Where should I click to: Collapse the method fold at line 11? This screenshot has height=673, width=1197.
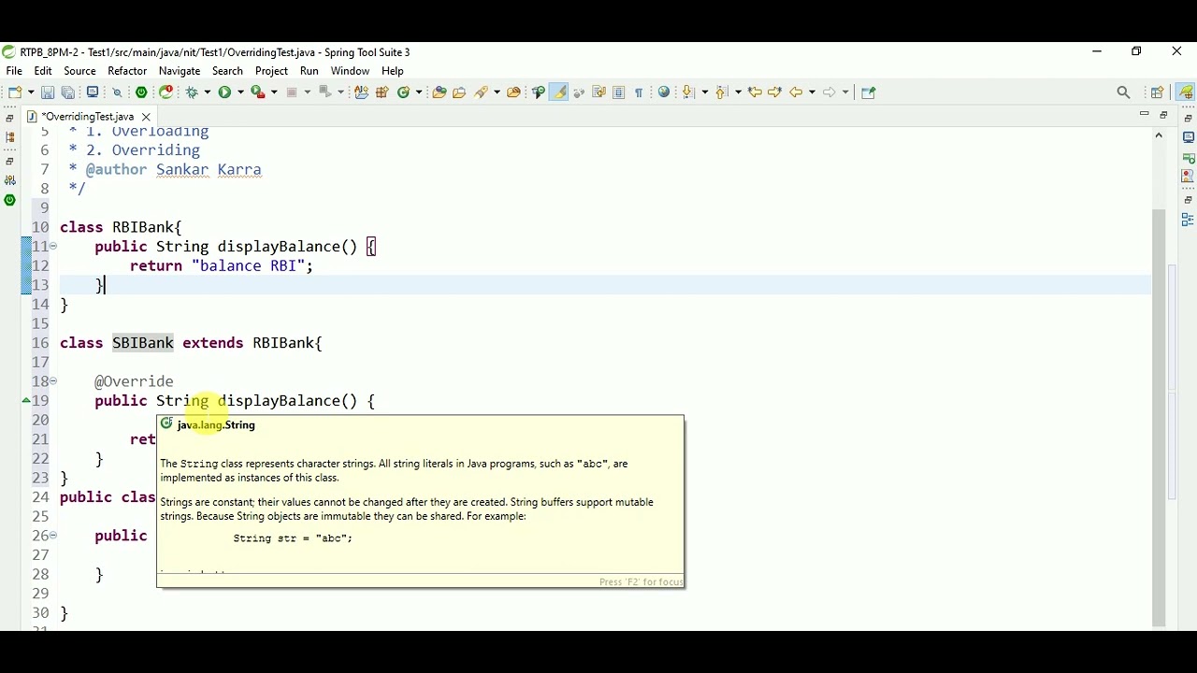pos(53,246)
